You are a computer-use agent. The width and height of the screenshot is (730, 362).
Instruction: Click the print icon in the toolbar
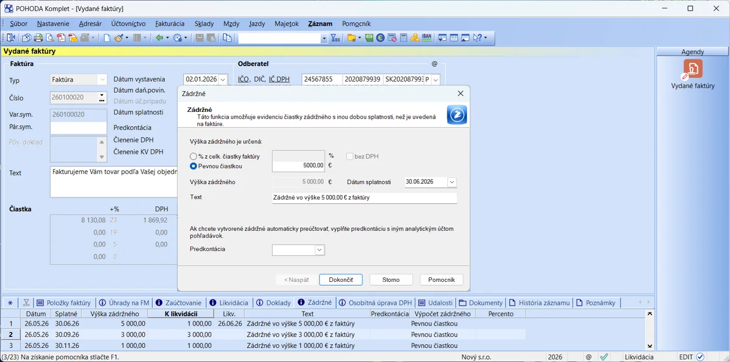pos(38,38)
